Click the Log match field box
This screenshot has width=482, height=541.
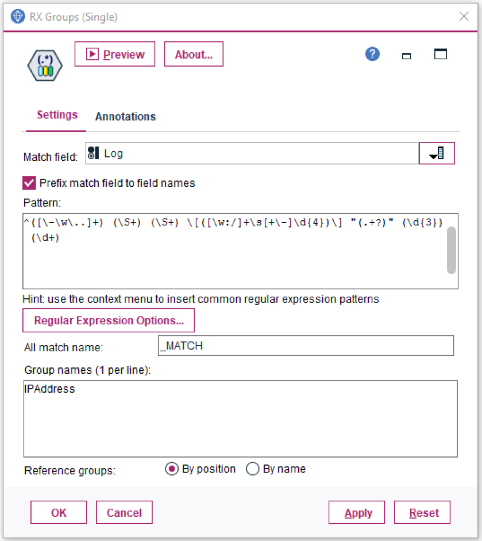[x=252, y=153]
